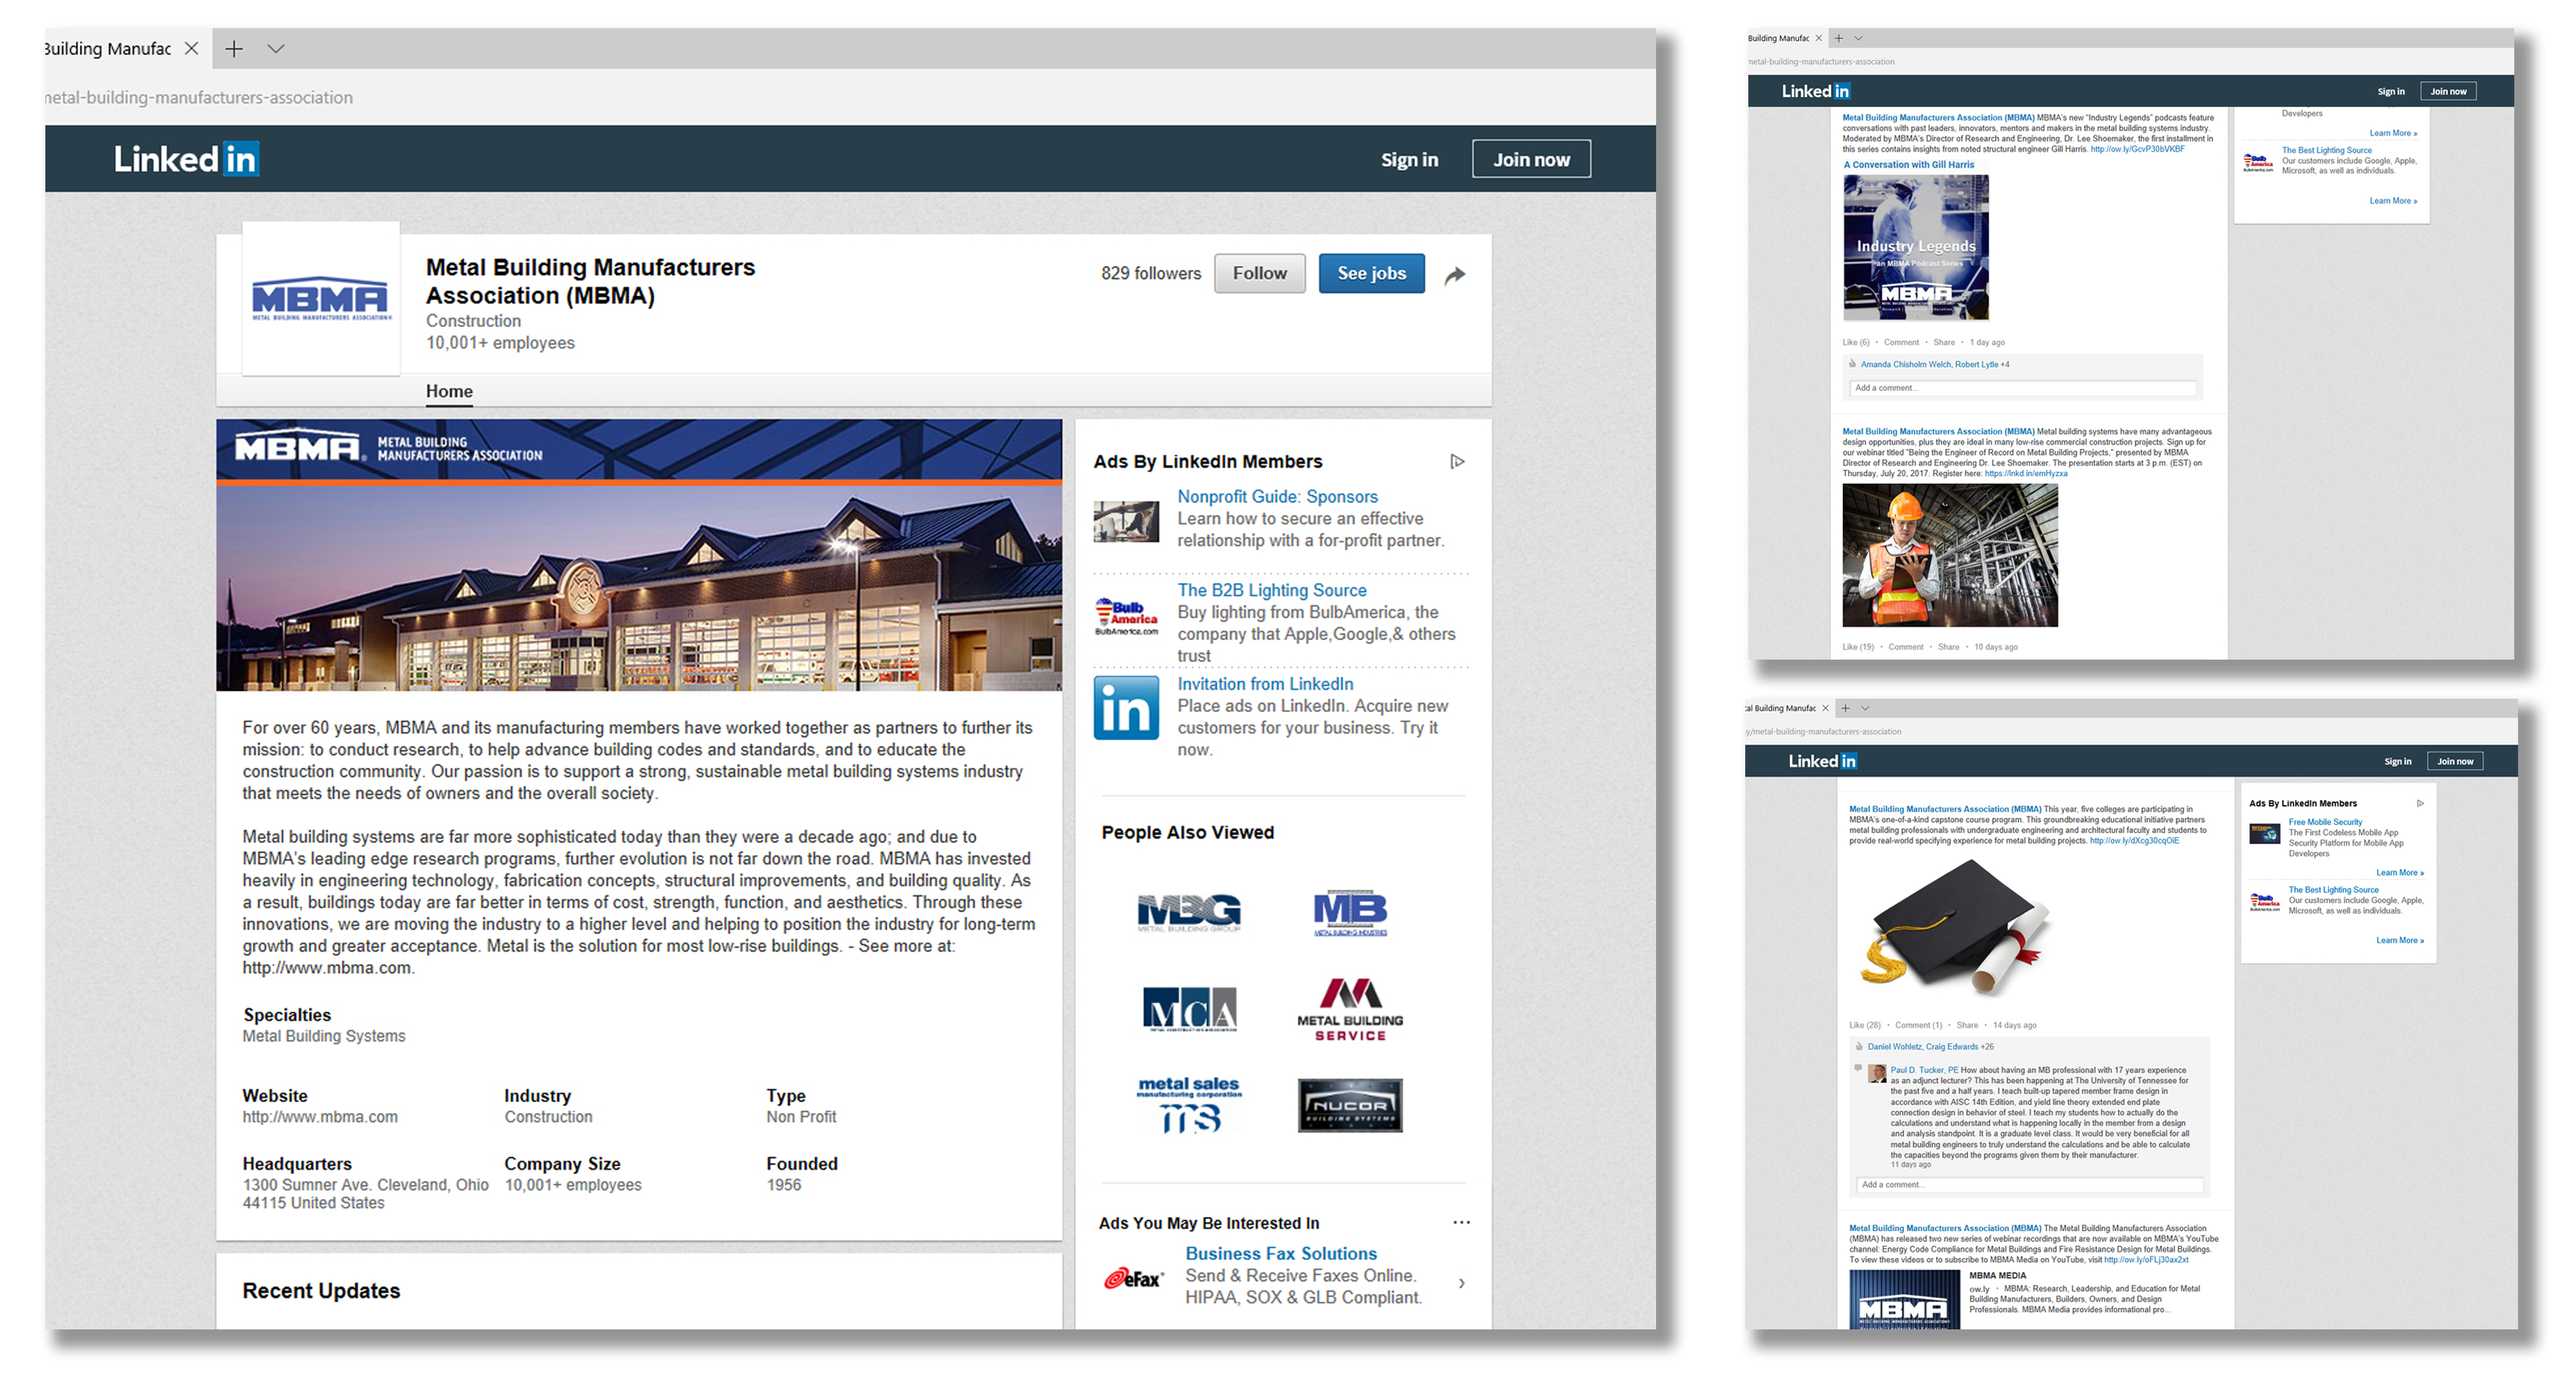The width and height of the screenshot is (2576, 1388).
Task: Click Comment (1) on graduation cap post
Action: coord(1918,1025)
